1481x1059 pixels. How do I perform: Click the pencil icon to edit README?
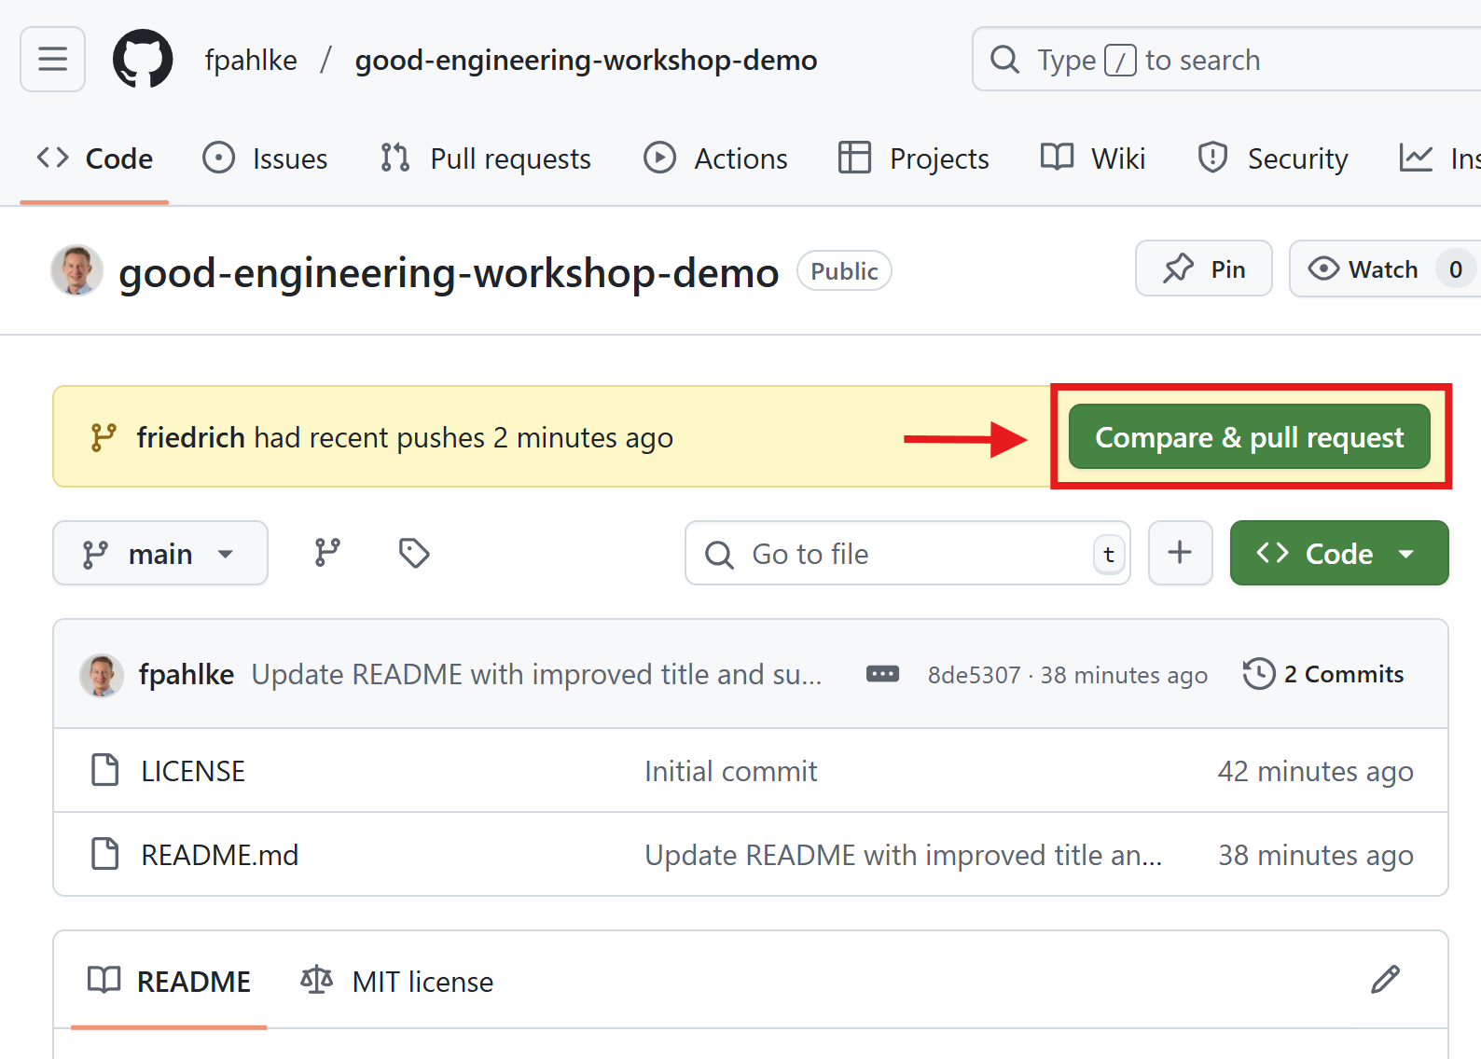[1385, 980]
